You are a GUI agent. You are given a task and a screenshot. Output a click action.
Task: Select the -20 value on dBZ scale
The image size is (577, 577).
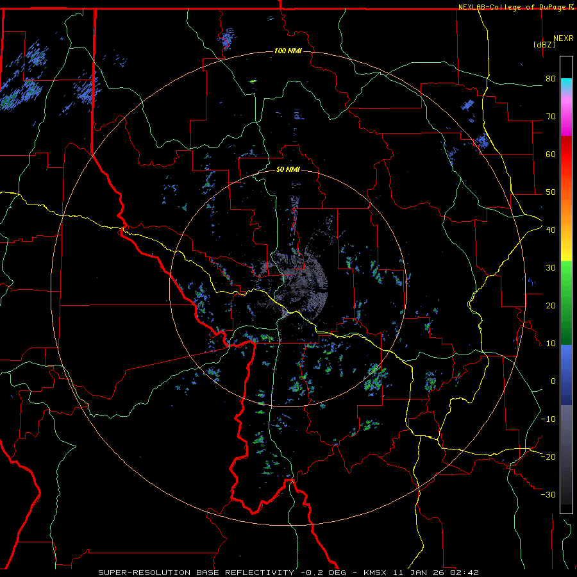tap(548, 456)
